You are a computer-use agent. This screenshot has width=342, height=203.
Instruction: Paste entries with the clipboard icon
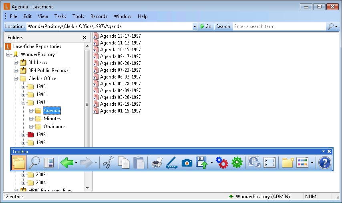(139, 163)
